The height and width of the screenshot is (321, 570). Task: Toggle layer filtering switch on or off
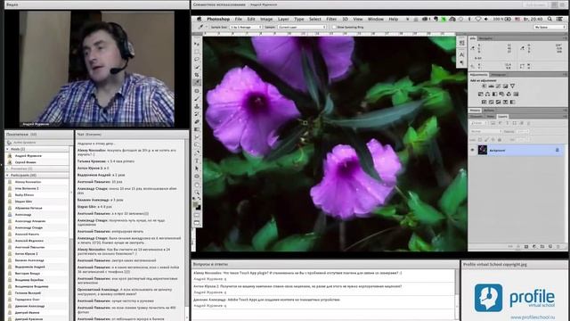pos(528,123)
